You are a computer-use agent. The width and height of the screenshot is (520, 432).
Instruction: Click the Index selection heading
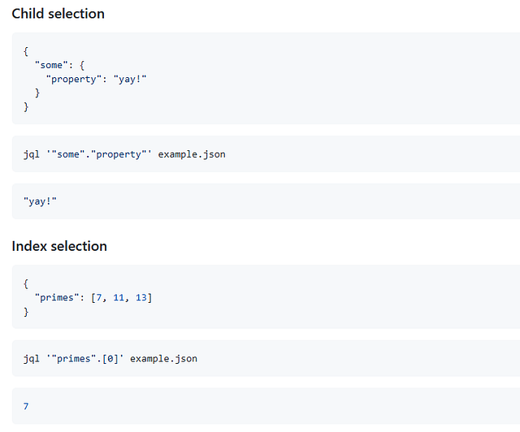pyautogui.click(x=59, y=246)
